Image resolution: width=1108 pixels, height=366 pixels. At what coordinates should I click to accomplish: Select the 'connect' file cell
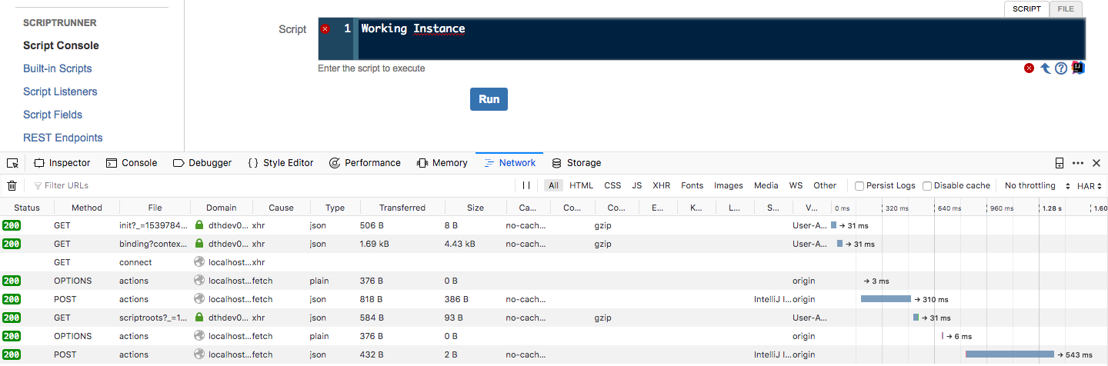pyautogui.click(x=155, y=262)
